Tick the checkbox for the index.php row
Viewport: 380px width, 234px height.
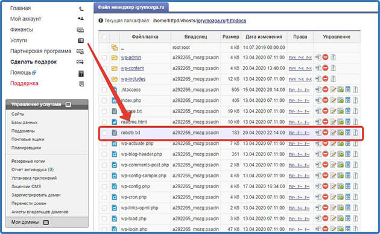[104, 101]
